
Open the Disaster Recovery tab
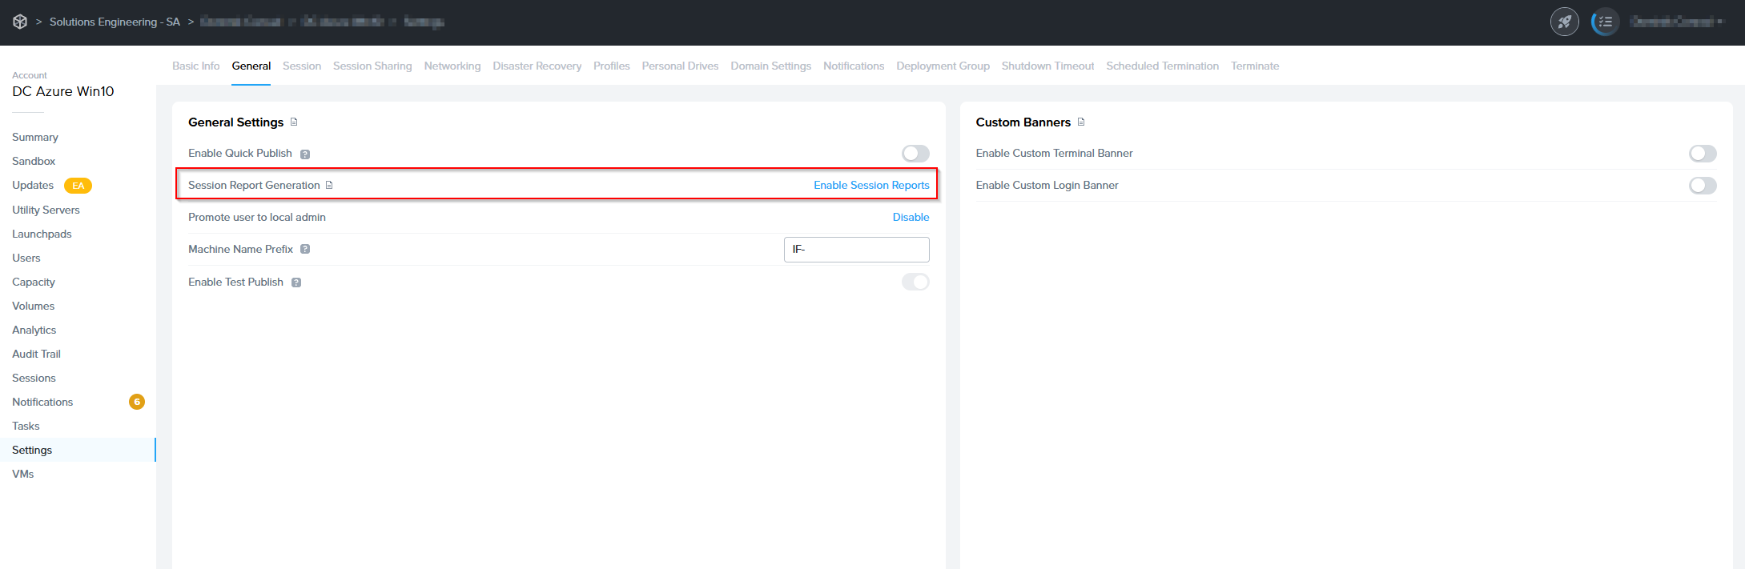(x=537, y=66)
